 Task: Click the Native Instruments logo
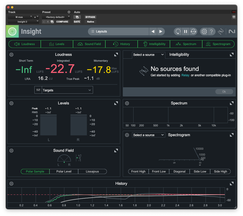(231, 31)
